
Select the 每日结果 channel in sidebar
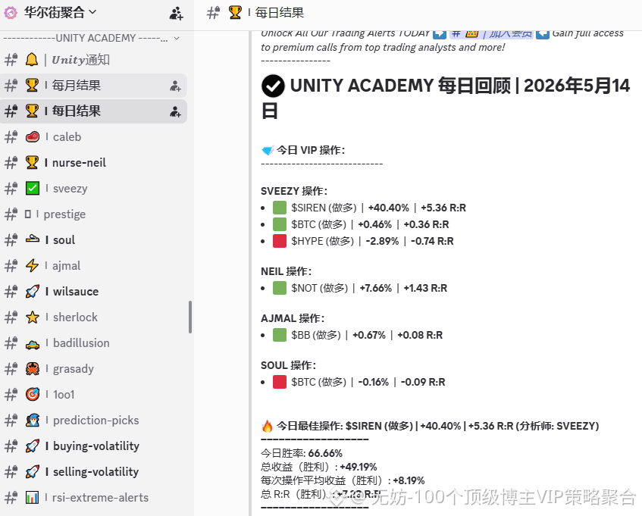pos(93,111)
